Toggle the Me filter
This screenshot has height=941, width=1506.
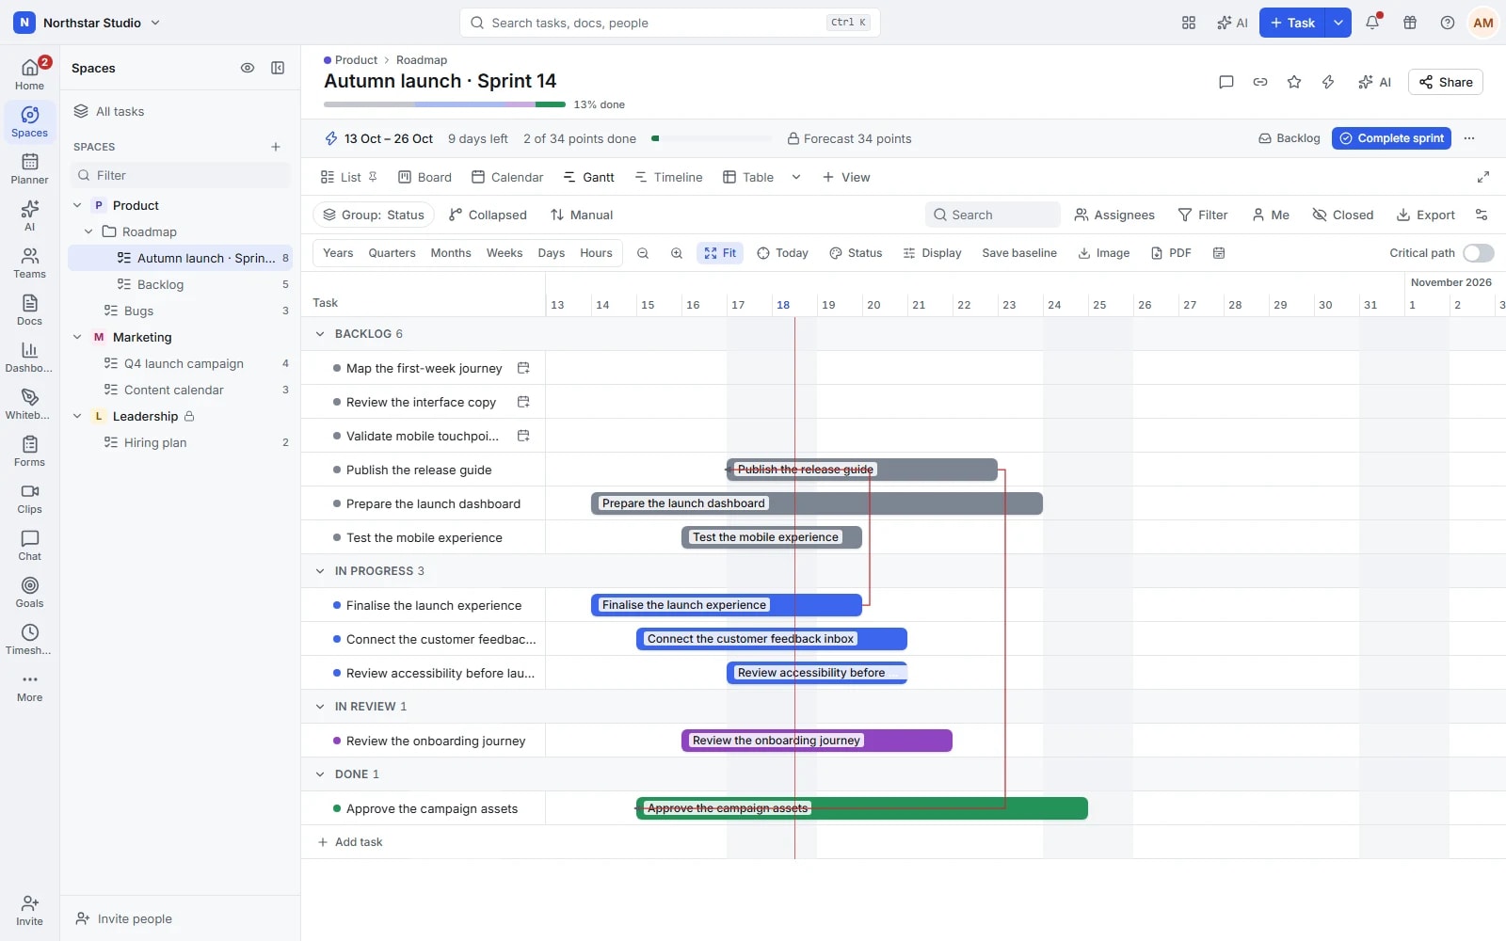click(1271, 215)
